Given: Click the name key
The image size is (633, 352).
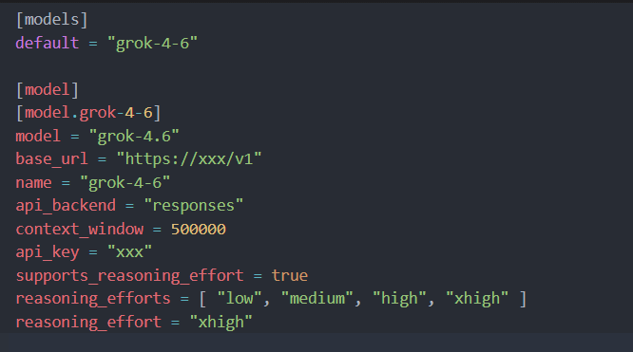Looking at the screenshot, I should click(33, 183).
